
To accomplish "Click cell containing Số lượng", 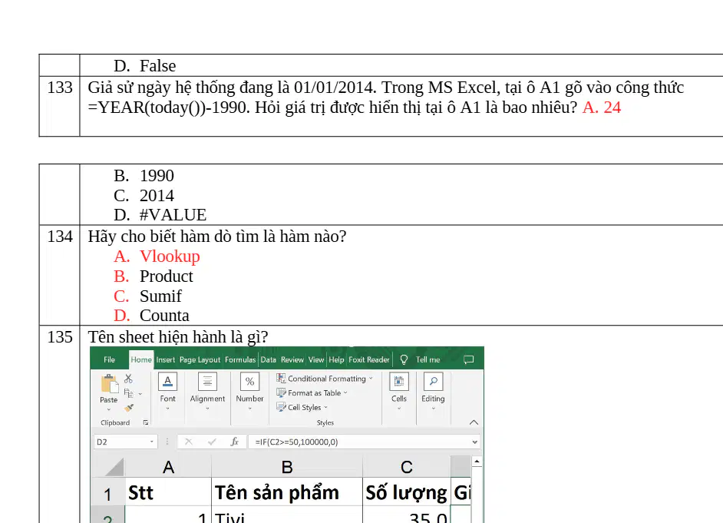I will [406, 492].
